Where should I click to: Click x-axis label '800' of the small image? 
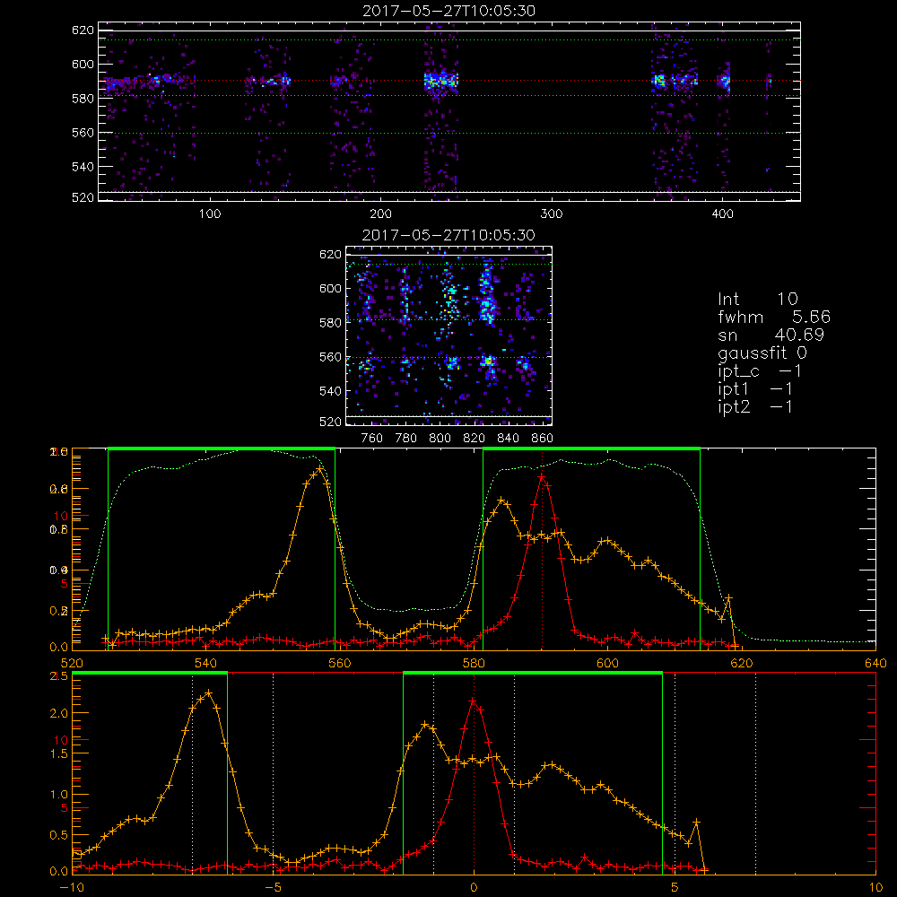(x=440, y=439)
